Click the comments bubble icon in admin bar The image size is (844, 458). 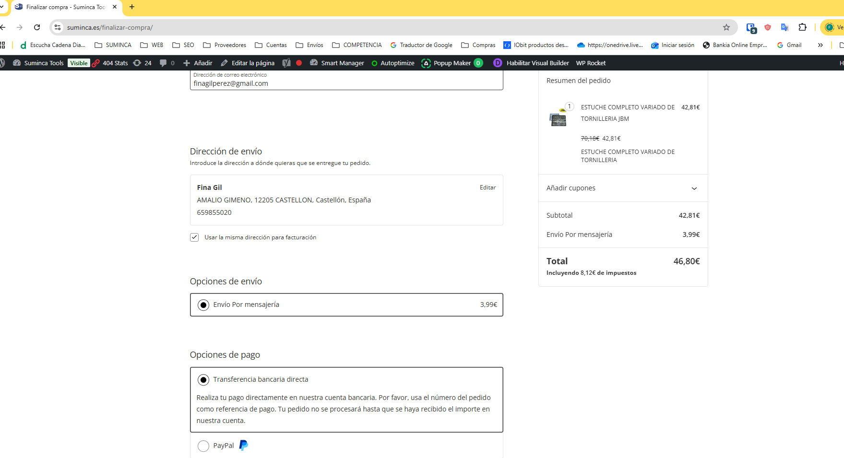(x=164, y=63)
